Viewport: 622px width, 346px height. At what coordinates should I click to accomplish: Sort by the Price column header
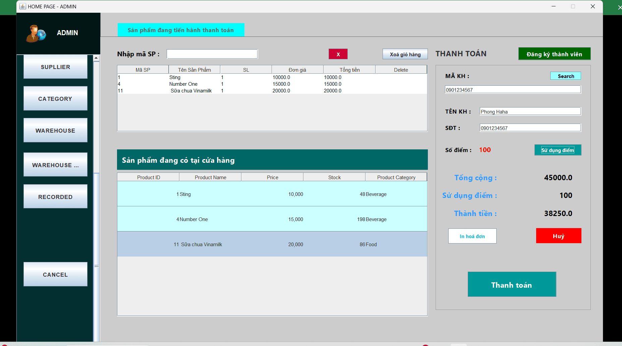(x=272, y=177)
